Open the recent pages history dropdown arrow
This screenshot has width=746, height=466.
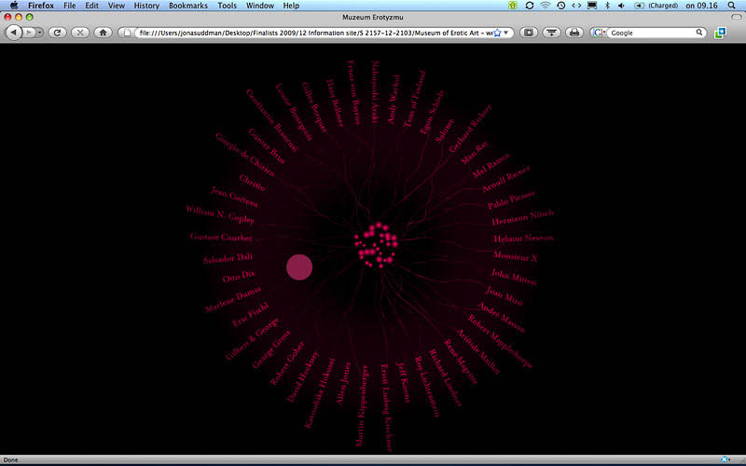point(40,33)
